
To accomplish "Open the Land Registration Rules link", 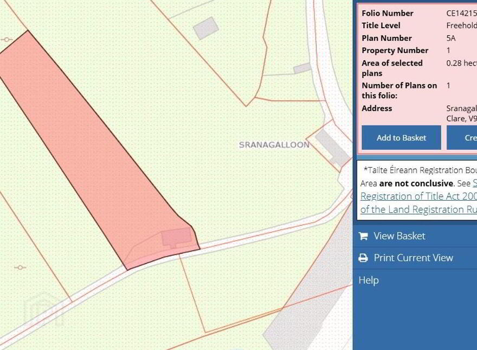I will point(418,209).
